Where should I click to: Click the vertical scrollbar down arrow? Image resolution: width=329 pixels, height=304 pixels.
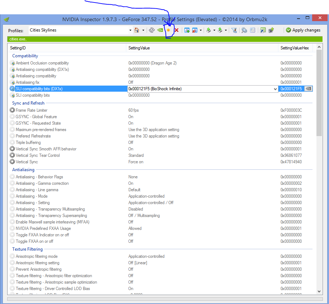tap(319, 292)
